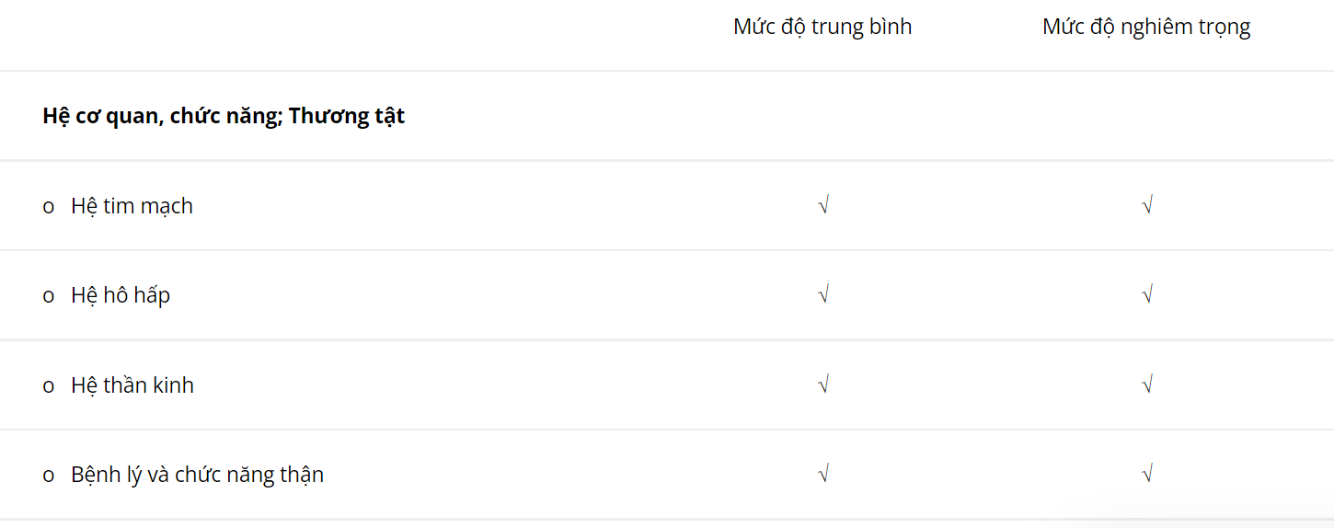Click the Hệ tim mạch checkmark under Mức độ trung bình
The height and width of the screenshot is (528, 1334).
[823, 206]
